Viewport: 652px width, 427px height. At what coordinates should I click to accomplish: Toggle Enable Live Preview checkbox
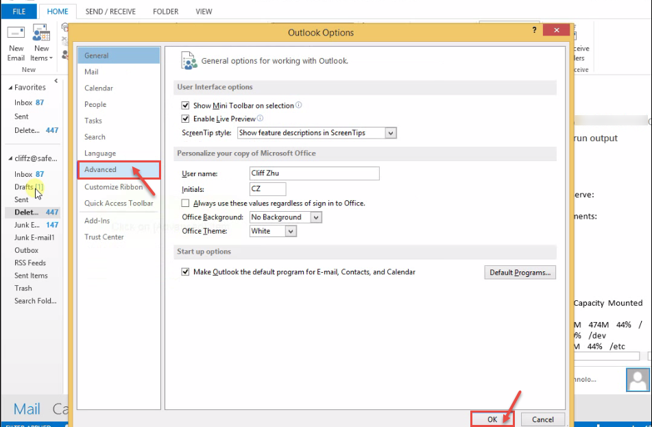tap(186, 119)
